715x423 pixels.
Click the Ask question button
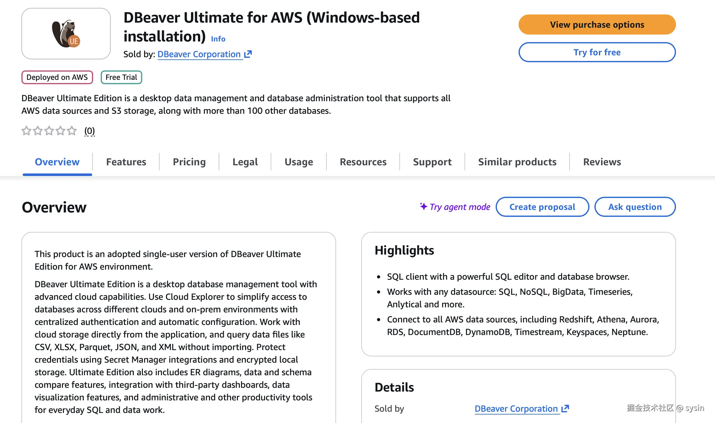pos(635,207)
